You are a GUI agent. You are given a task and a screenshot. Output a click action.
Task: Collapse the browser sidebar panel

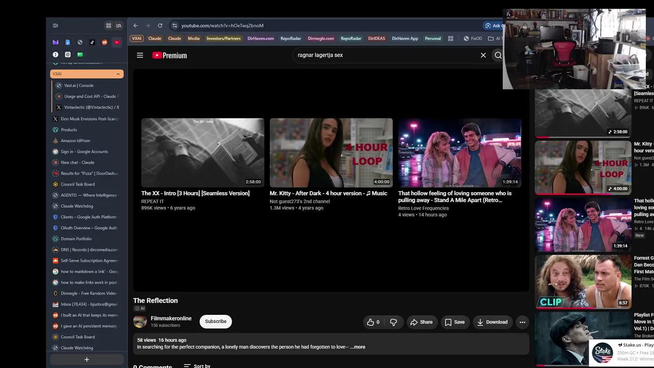click(55, 26)
